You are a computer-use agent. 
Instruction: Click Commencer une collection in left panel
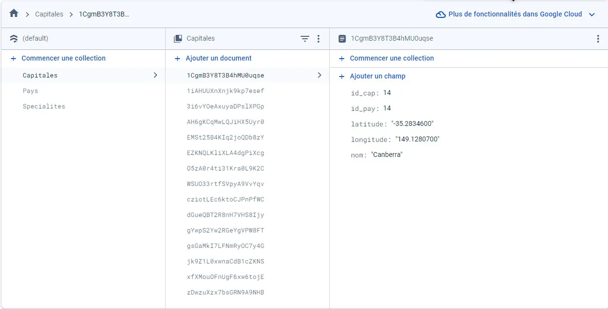(x=63, y=58)
